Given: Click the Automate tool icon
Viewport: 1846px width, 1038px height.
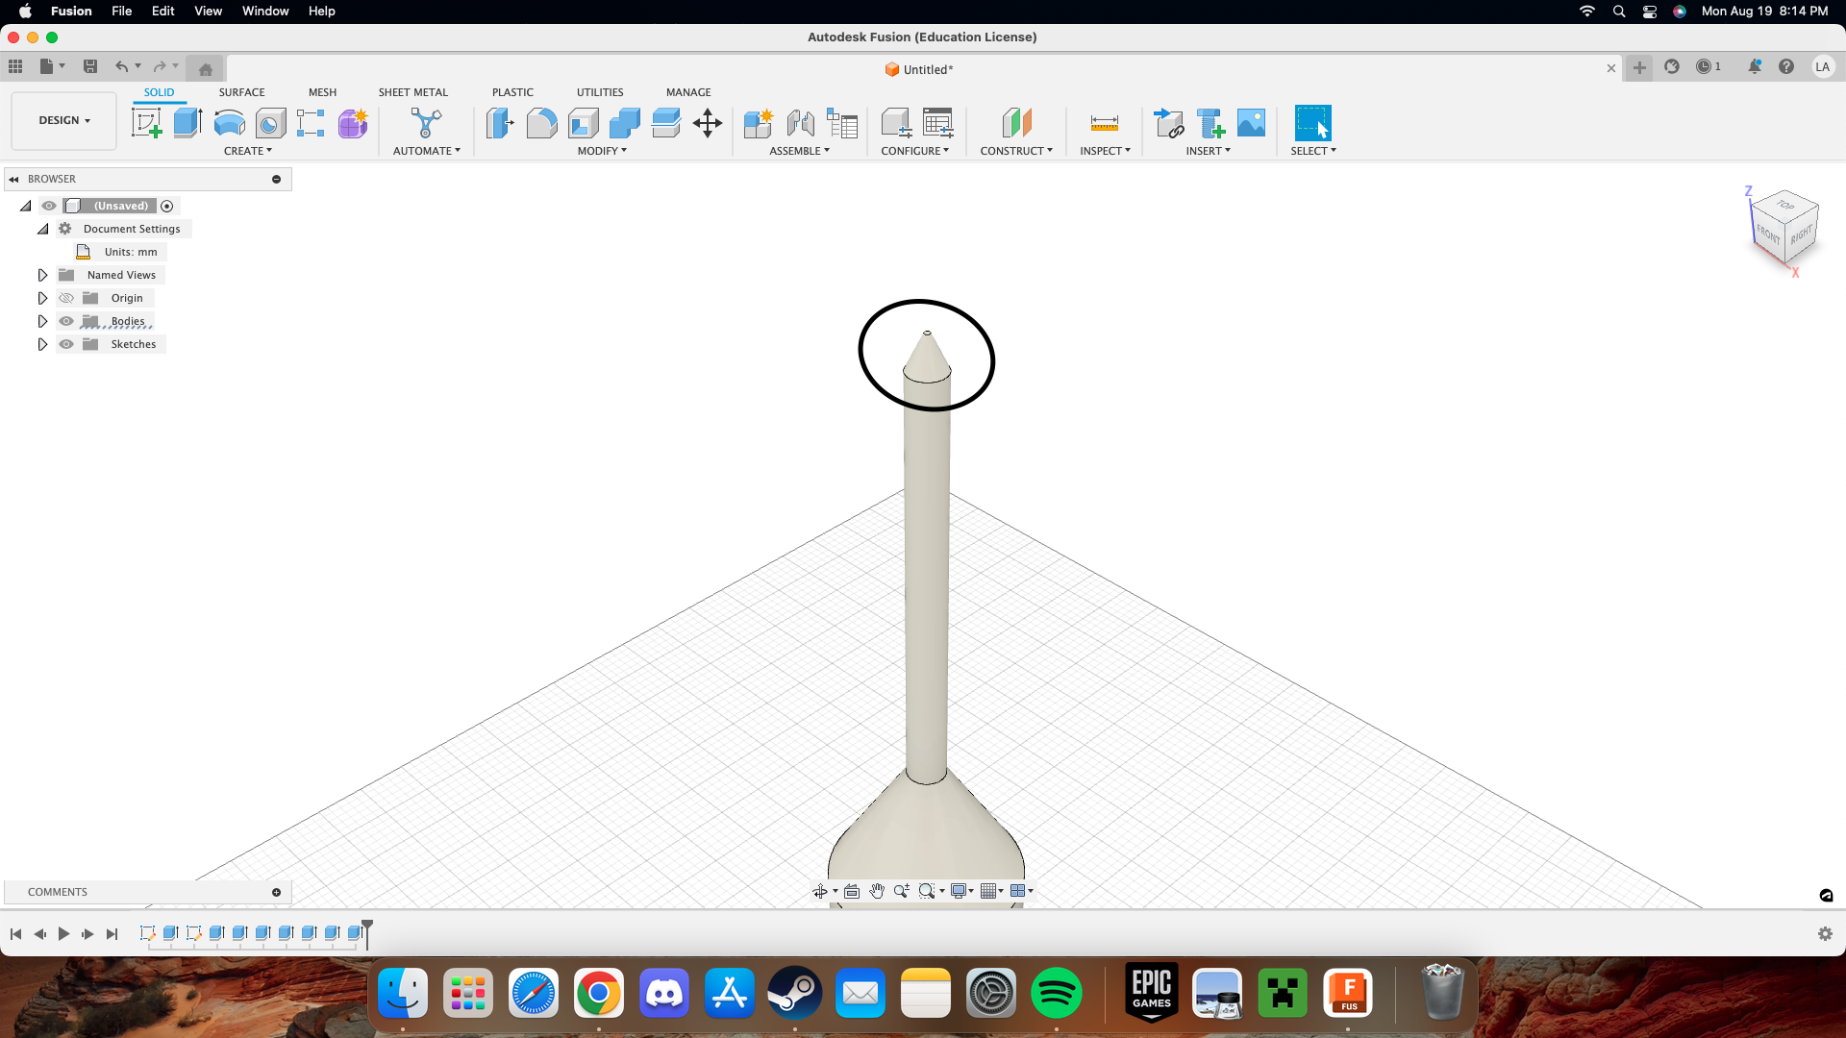Looking at the screenshot, I should coord(426,123).
